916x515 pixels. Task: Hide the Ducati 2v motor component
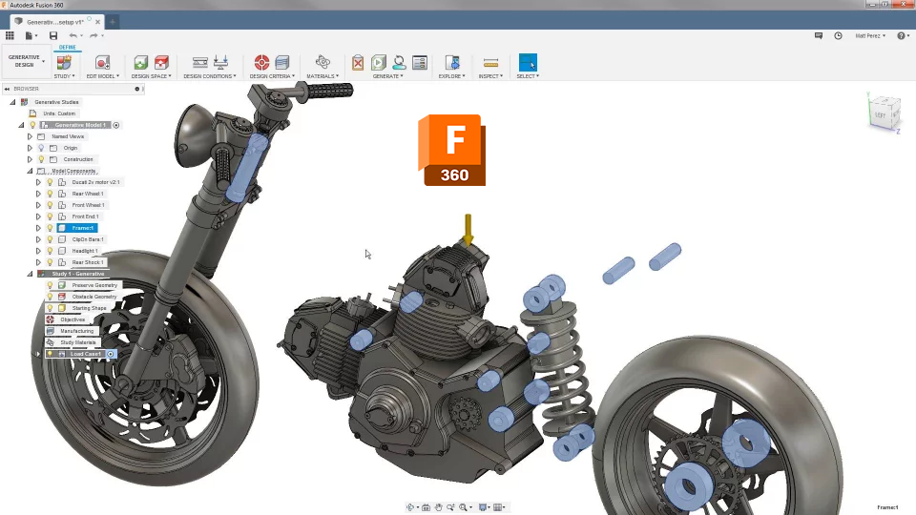(51, 182)
